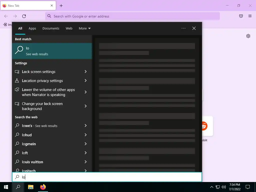Click the lock screen background monitor icon
The height and width of the screenshot is (192, 256).
click(17, 104)
